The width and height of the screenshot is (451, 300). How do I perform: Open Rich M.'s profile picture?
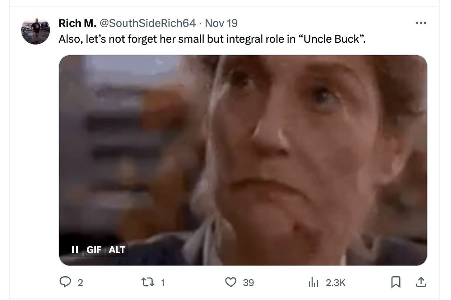(36, 30)
